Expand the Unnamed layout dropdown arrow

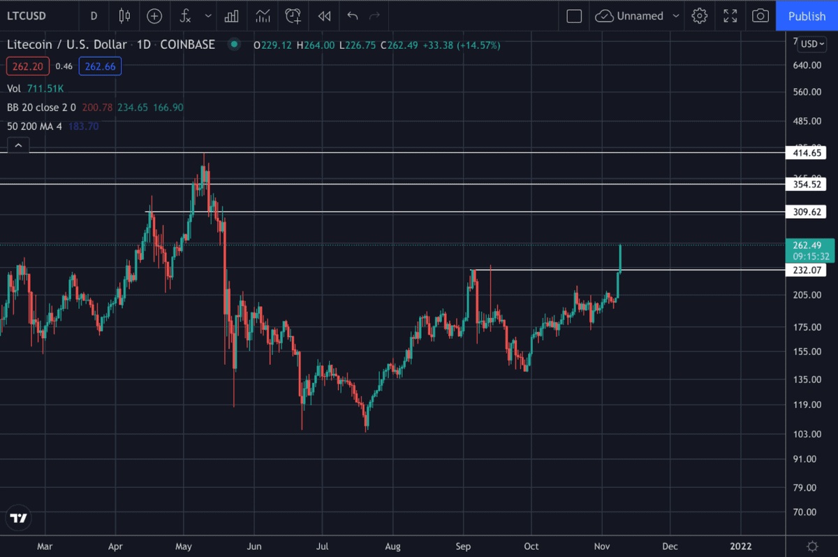pos(675,15)
